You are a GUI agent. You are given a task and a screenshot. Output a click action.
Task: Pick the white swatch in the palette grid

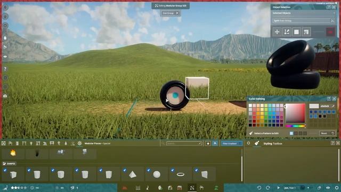(x=250, y=106)
